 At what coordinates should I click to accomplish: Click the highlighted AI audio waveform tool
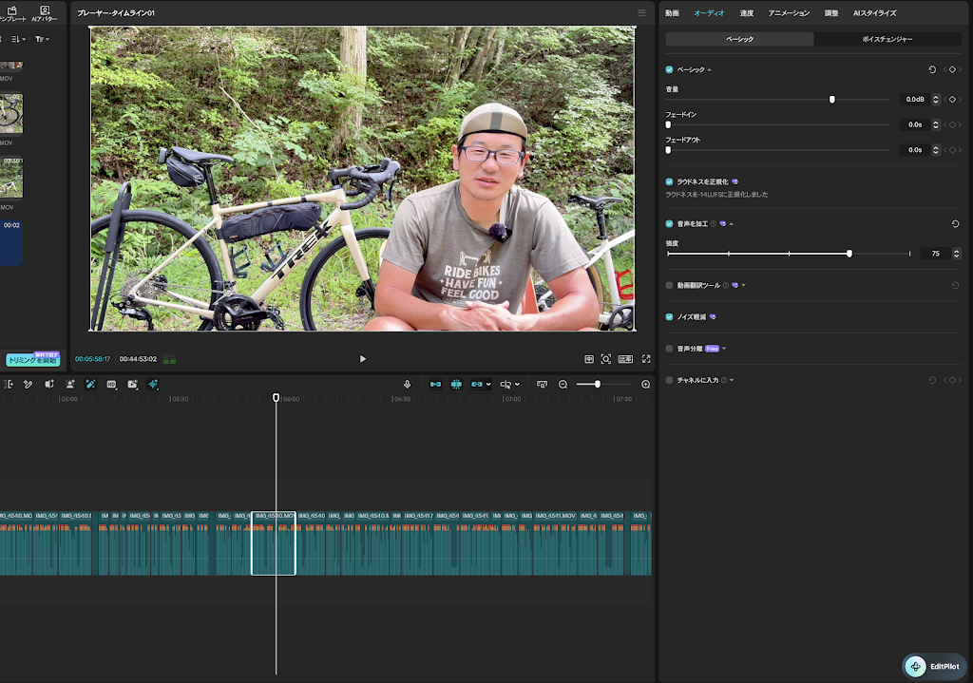tap(153, 384)
